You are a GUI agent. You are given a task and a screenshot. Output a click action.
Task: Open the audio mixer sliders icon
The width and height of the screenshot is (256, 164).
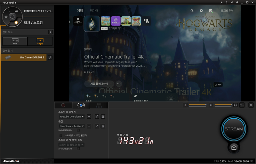[x=242, y=105]
